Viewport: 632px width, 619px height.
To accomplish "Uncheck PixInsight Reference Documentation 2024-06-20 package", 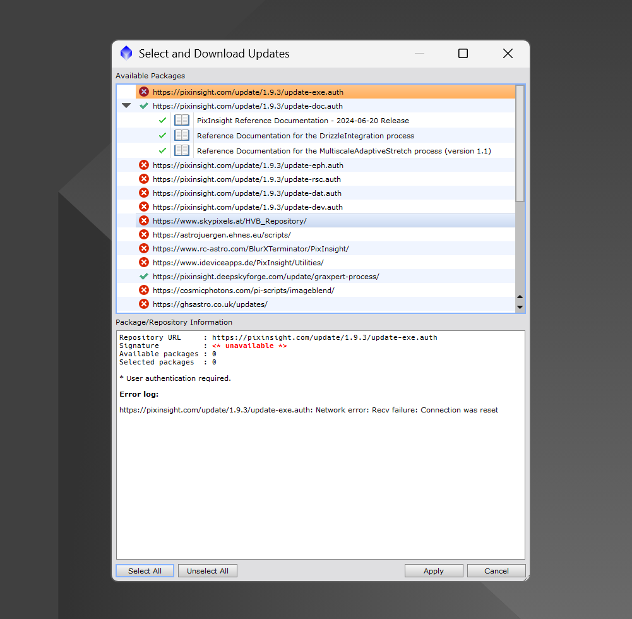I will [x=162, y=120].
